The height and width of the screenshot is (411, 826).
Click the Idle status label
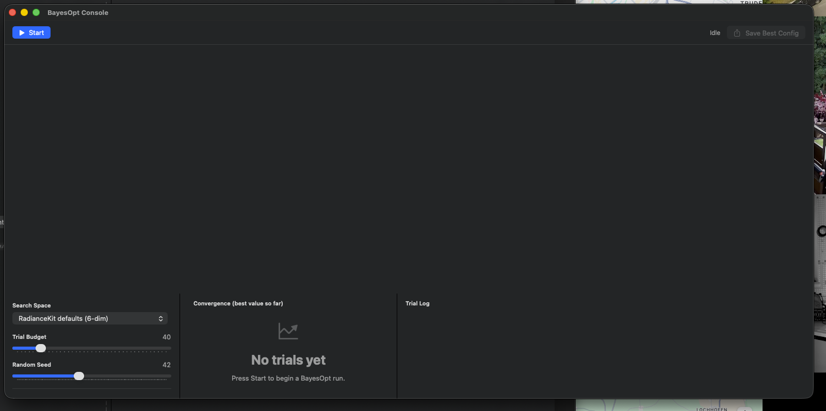[x=715, y=33]
